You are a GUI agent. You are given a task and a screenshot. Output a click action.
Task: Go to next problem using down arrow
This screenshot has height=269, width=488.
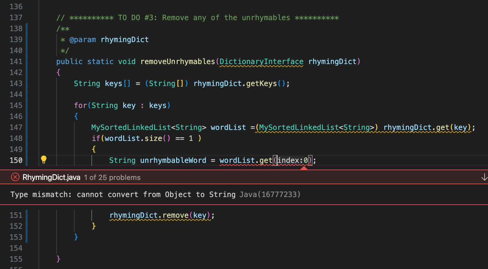(484, 177)
